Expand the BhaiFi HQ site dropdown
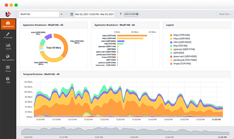This screenshot has width=234, height=139. [61, 14]
